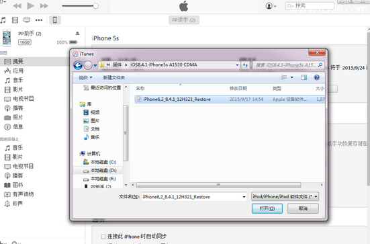The width and height of the screenshot is (370, 244).
Task: Select 图片 library in navigation tree
Action: click(92, 121)
